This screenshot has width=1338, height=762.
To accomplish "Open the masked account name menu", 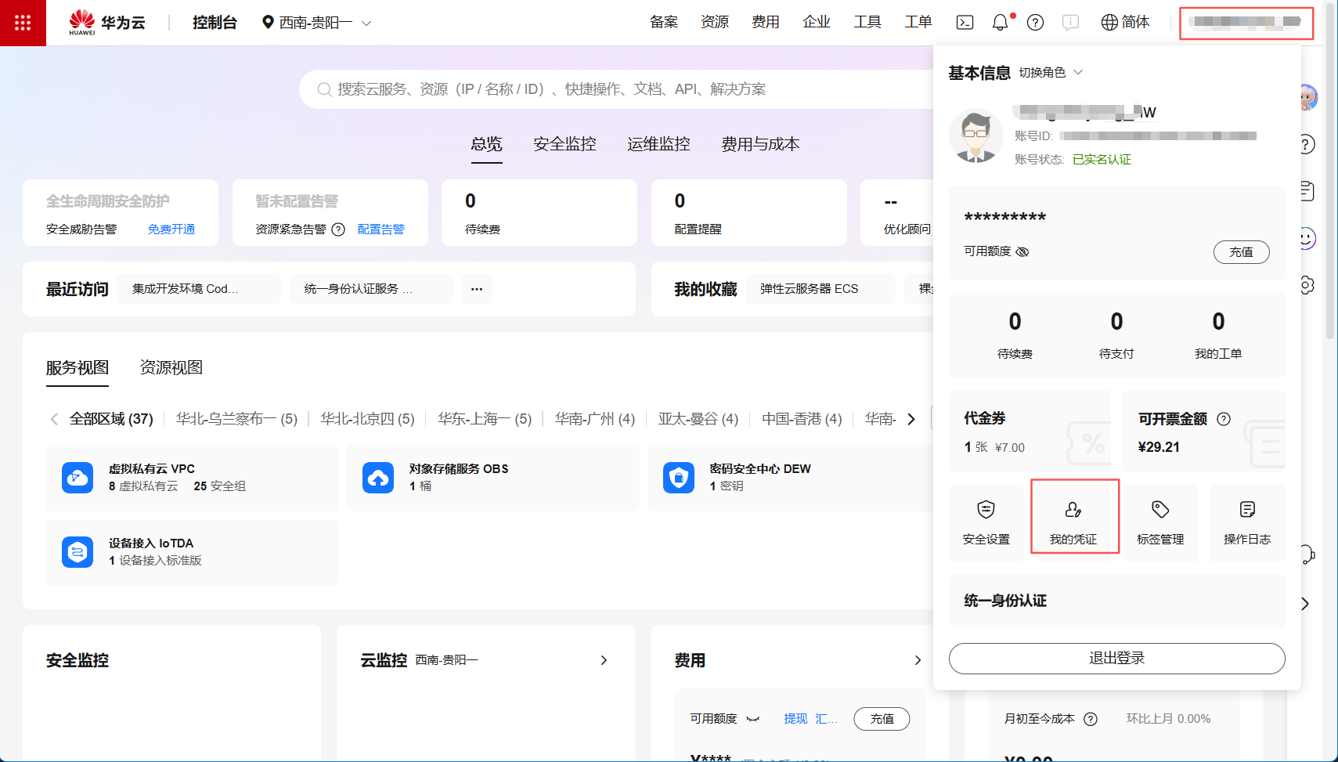I will [x=1246, y=23].
